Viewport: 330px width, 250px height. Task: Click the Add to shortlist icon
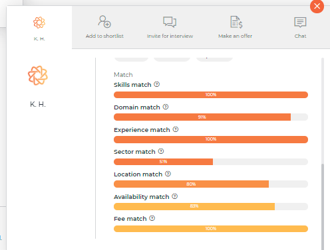coord(104,22)
